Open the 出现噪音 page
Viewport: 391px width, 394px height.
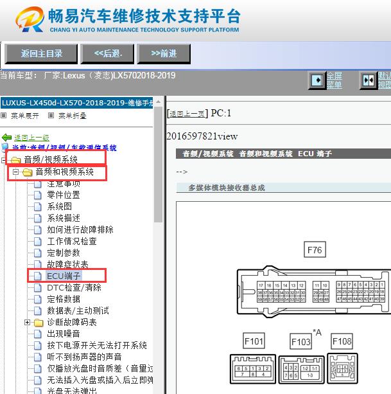click(x=64, y=334)
